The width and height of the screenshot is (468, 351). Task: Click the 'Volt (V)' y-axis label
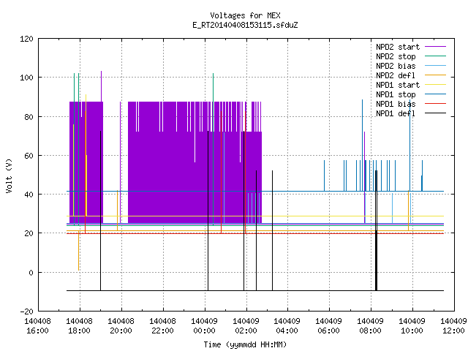(10, 175)
